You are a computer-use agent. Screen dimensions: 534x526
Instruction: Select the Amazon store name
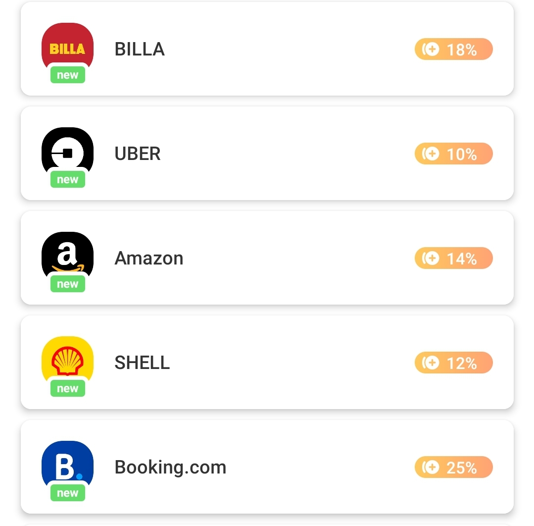tap(149, 259)
